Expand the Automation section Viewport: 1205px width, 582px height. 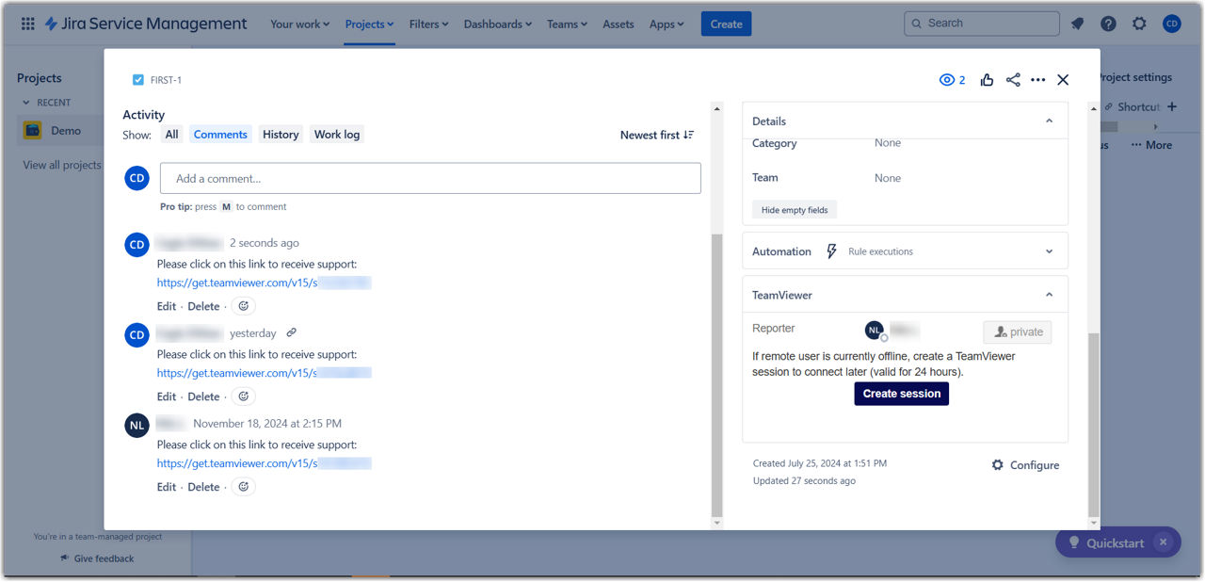1050,251
